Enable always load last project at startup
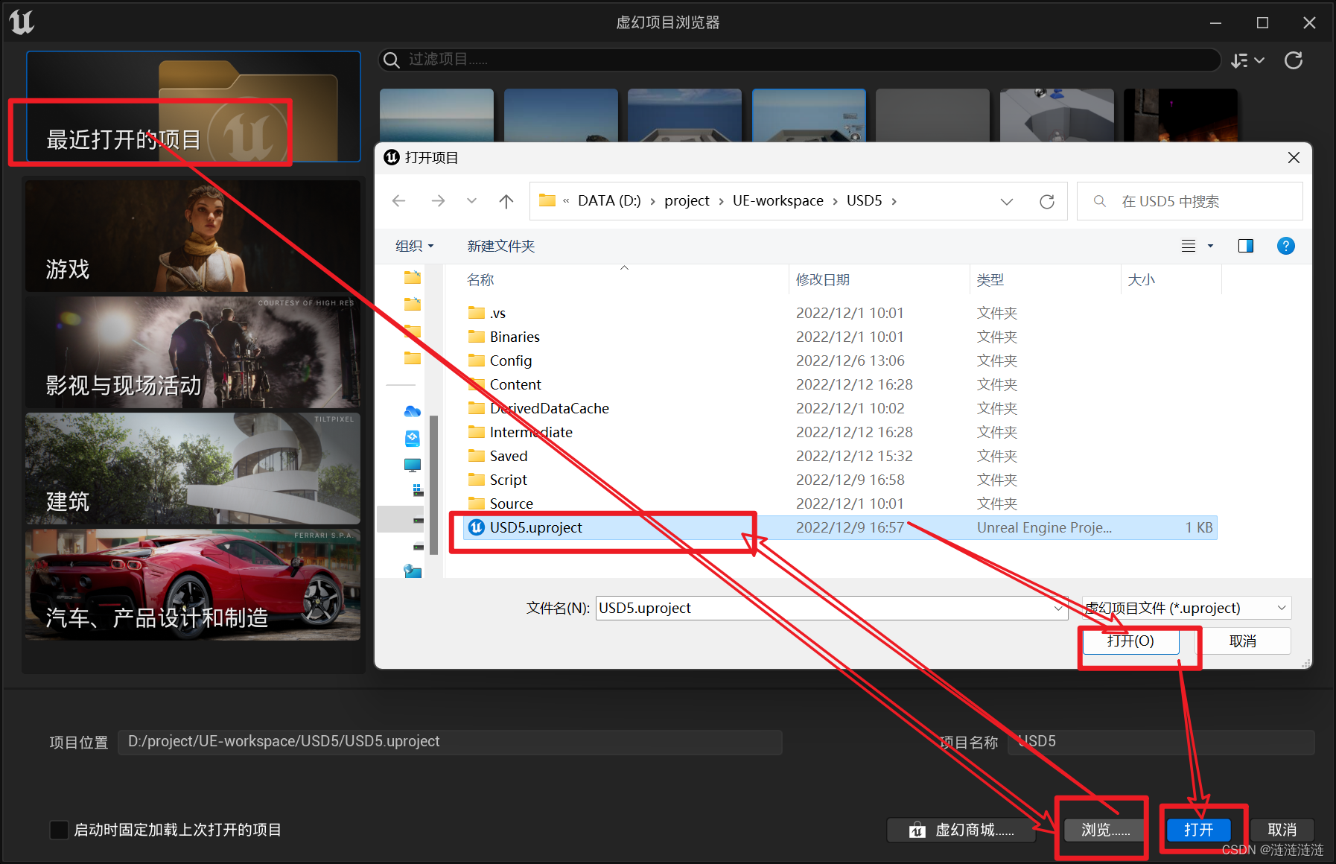Image resolution: width=1336 pixels, height=864 pixels. coord(59,830)
